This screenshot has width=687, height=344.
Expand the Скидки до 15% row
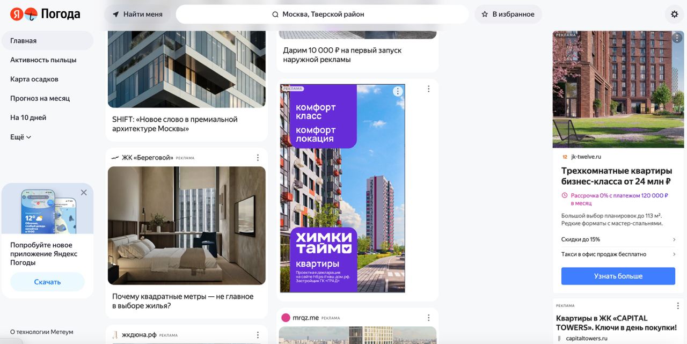coord(618,239)
